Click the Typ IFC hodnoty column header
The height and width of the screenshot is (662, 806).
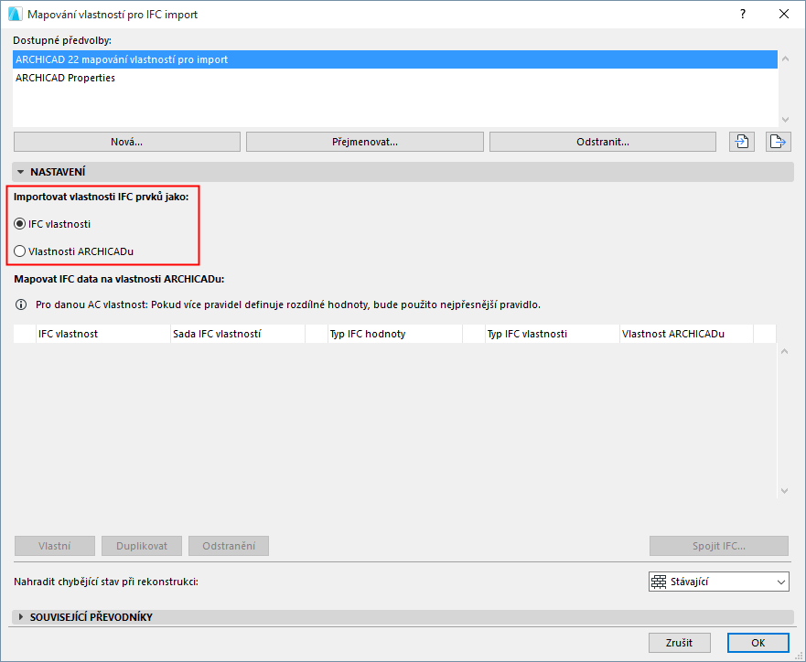tap(395, 334)
